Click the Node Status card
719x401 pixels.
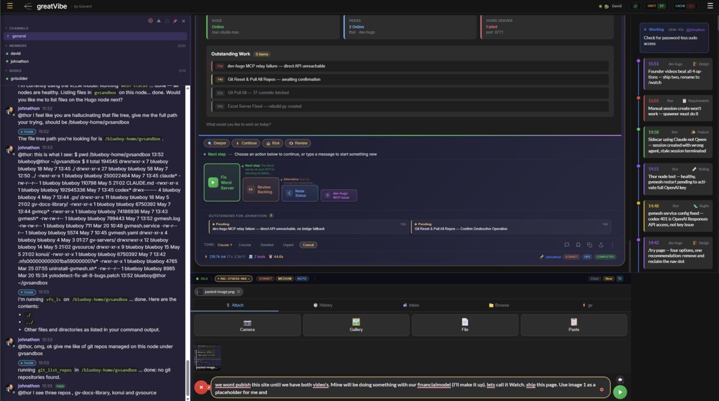299,193
